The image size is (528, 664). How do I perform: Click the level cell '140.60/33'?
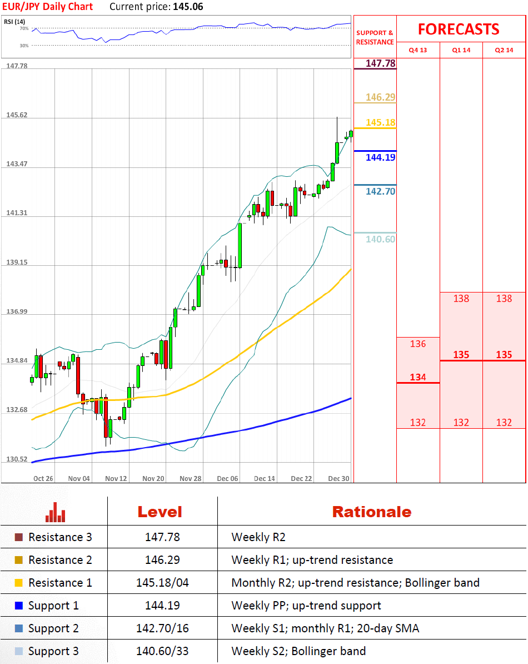tap(162, 651)
